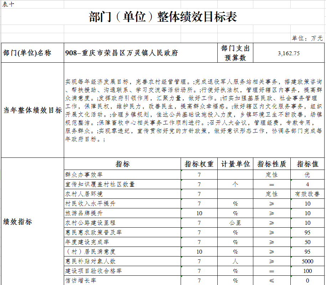
Task: Click the '旅游品牌提升' indicator cell
Action: click(x=123, y=213)
